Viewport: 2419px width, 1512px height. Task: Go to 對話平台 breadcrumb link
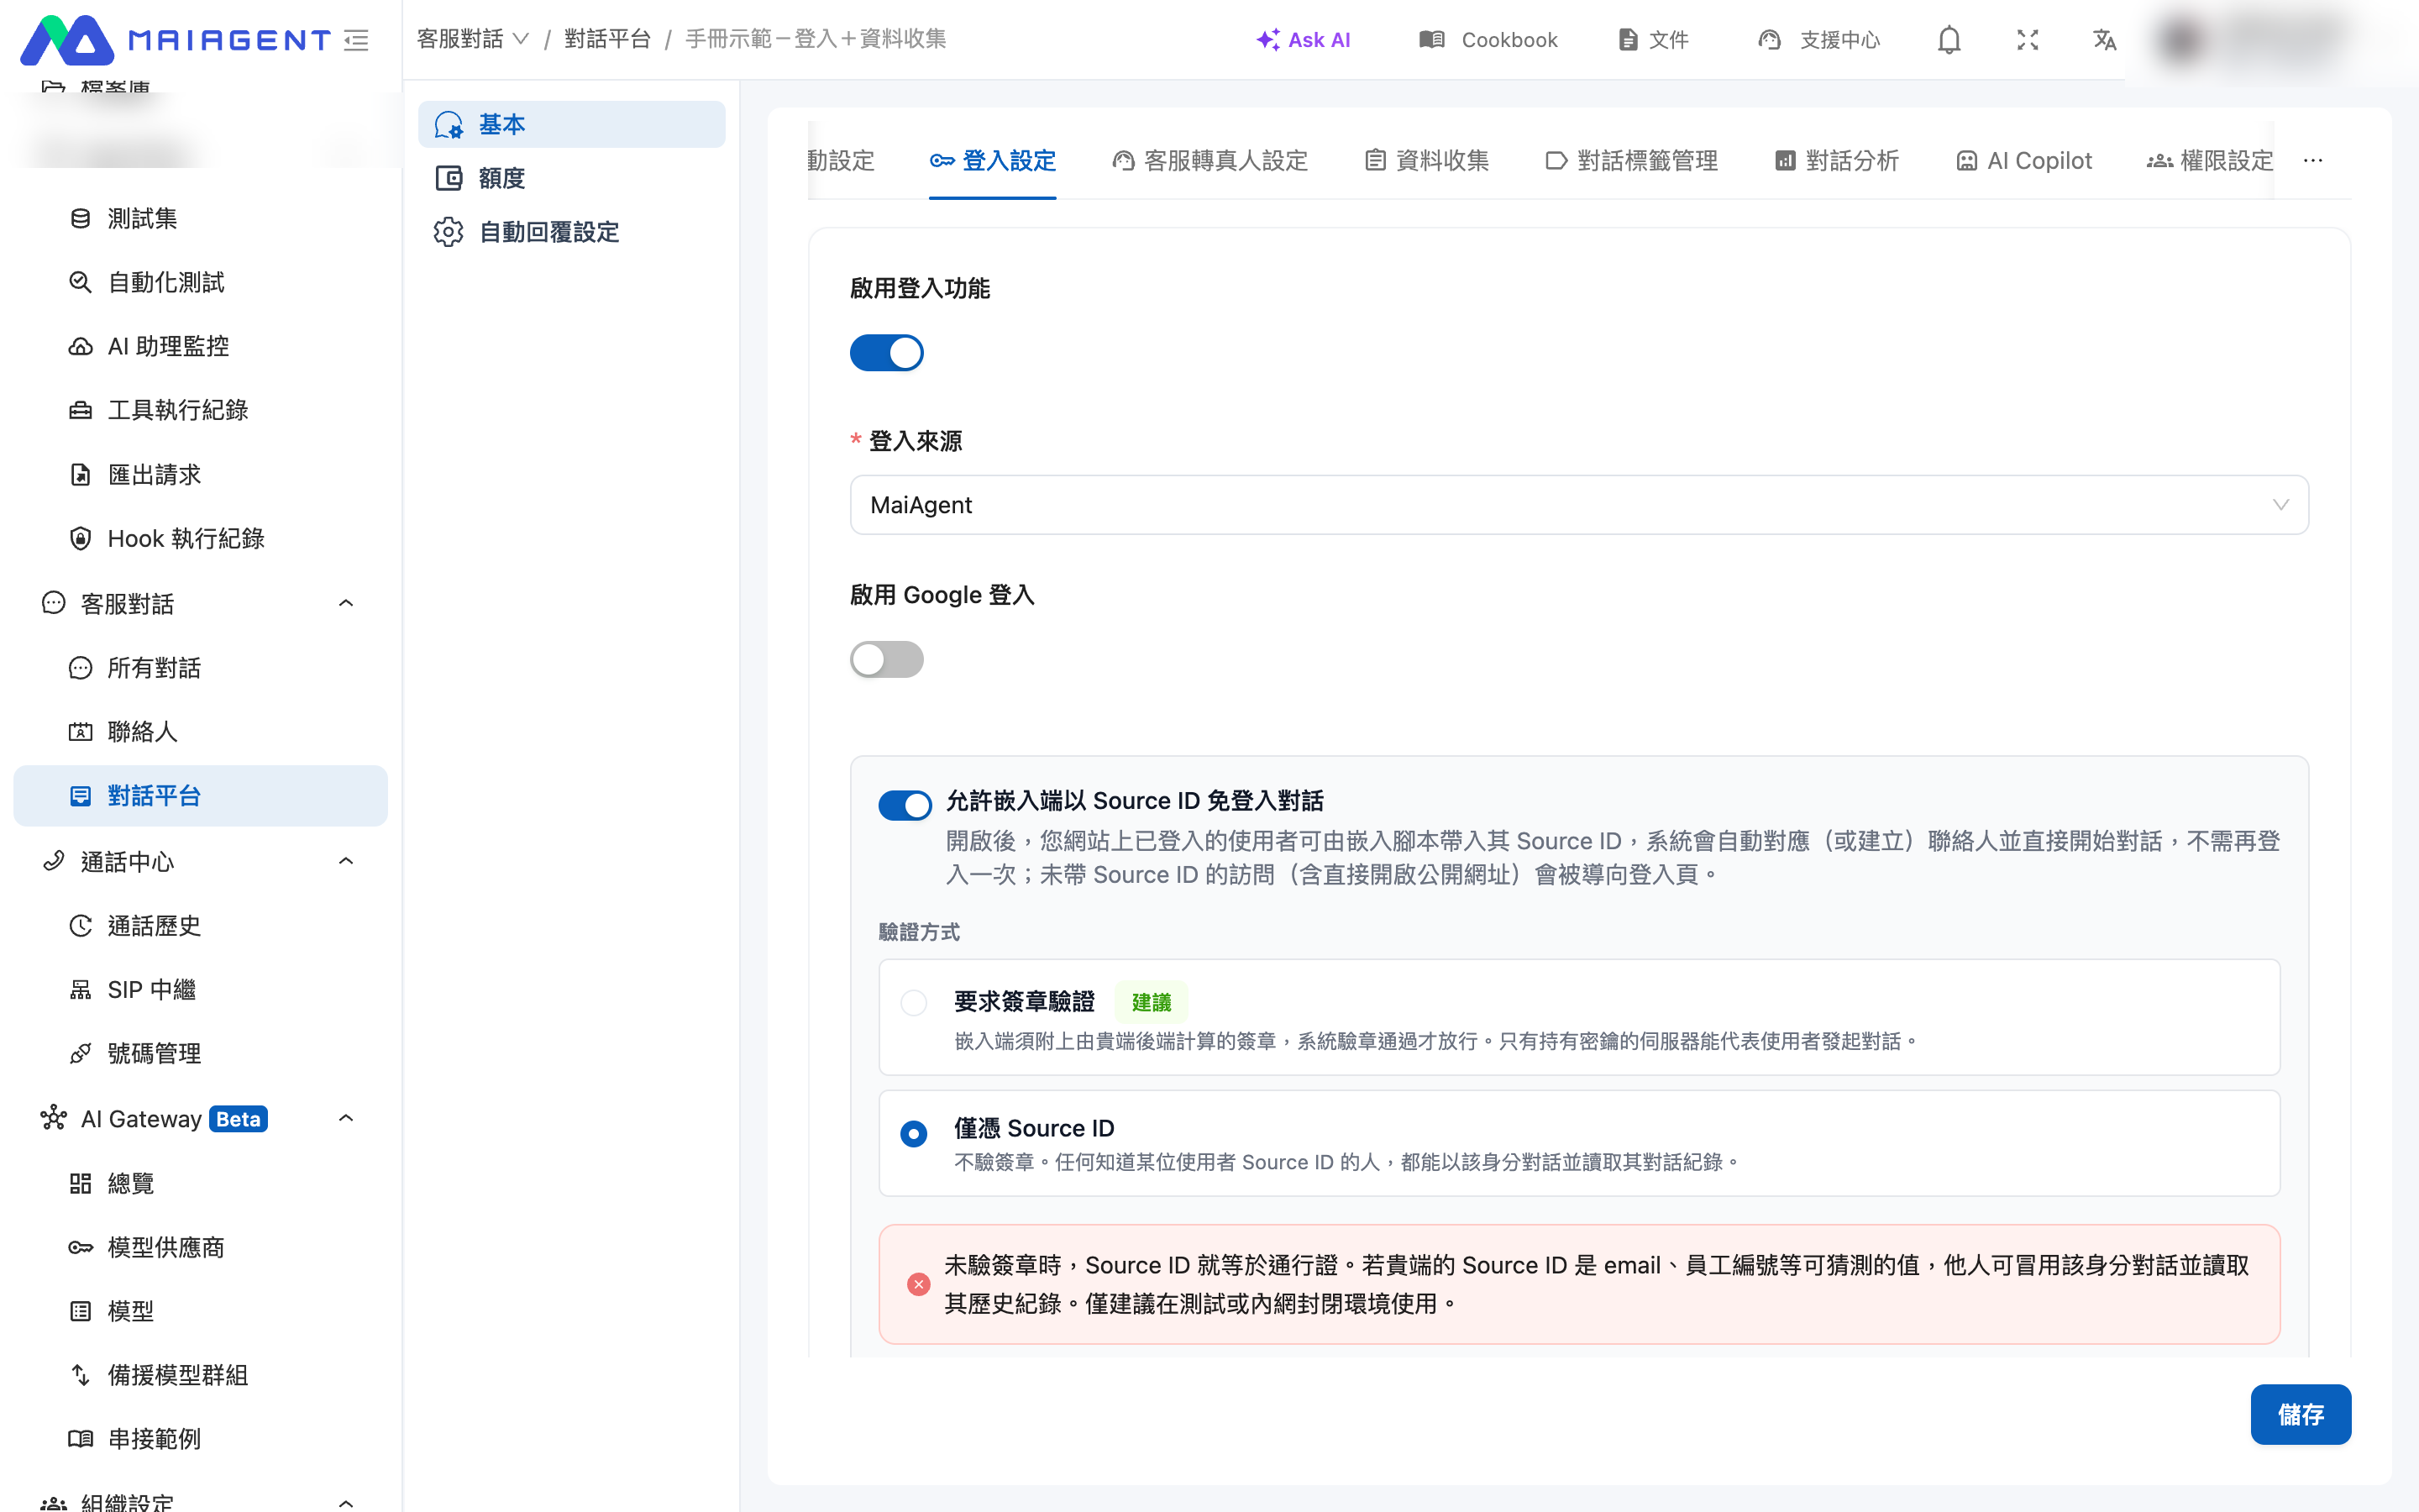pyautogui.click(x=608, y=39)
